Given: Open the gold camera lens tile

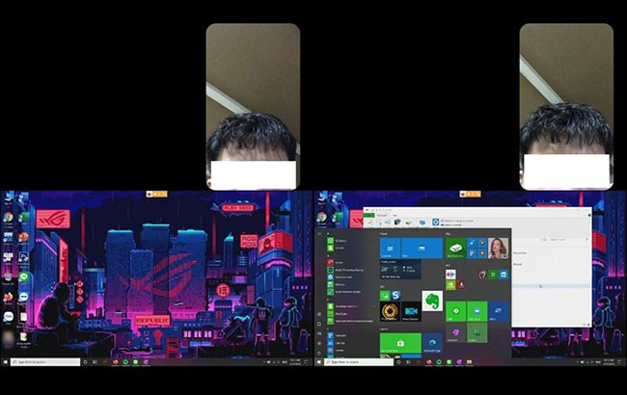Looking at the screenshot, I should pos(390,311).
